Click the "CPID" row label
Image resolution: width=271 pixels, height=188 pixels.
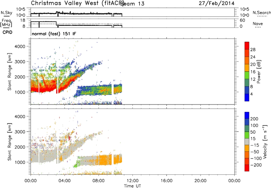(7, 32)
